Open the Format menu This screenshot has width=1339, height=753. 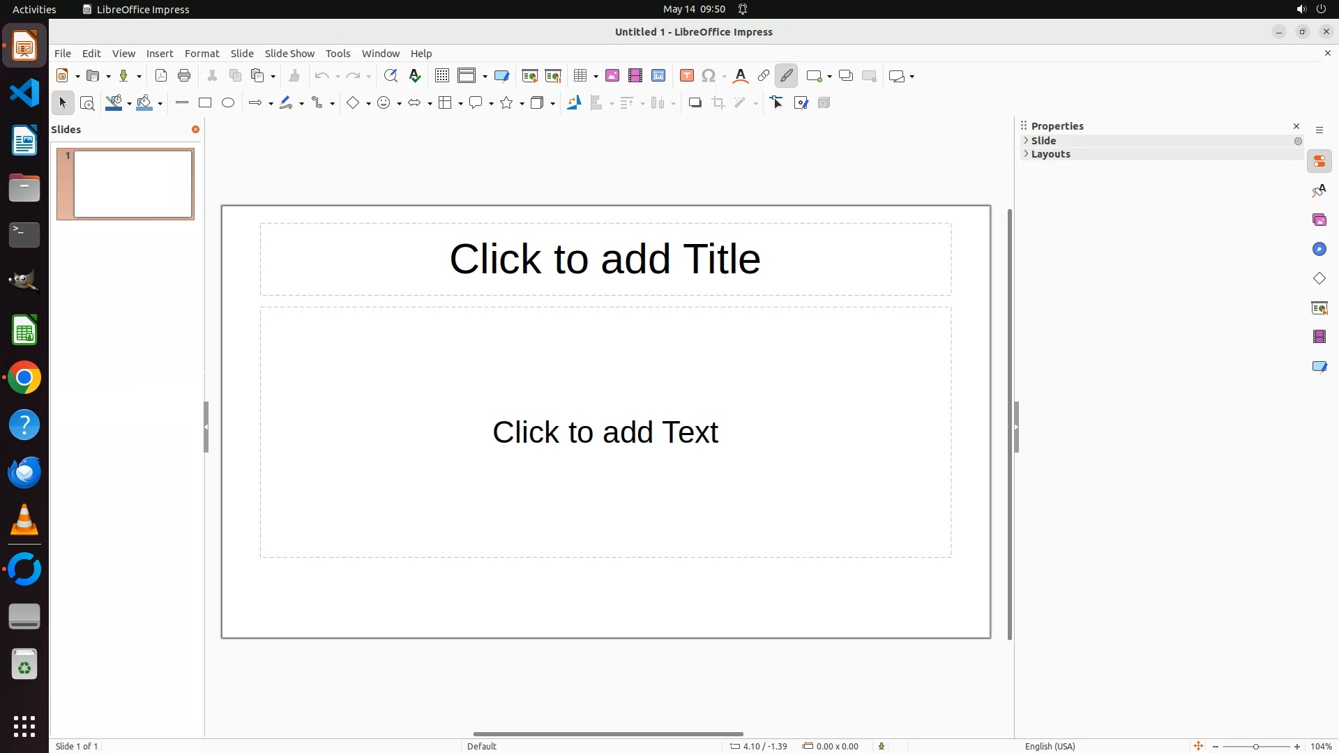(202, 54)
